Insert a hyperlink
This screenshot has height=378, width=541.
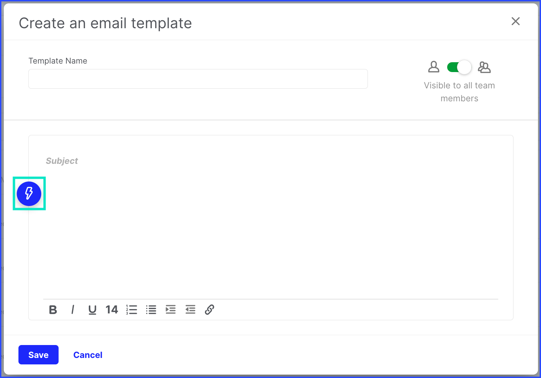(210, 310)
